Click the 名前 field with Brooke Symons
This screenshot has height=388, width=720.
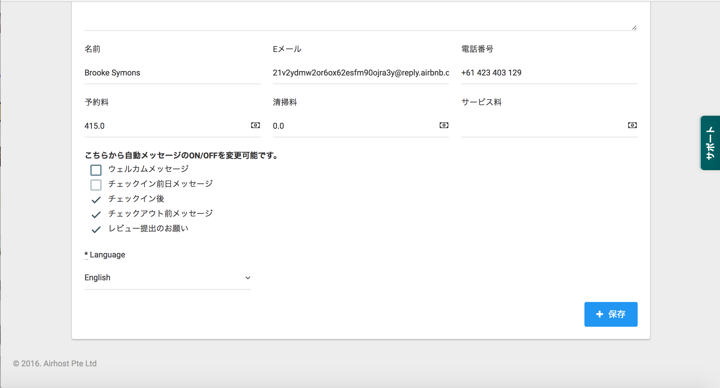pyautogui.click(x=172, y=73)
